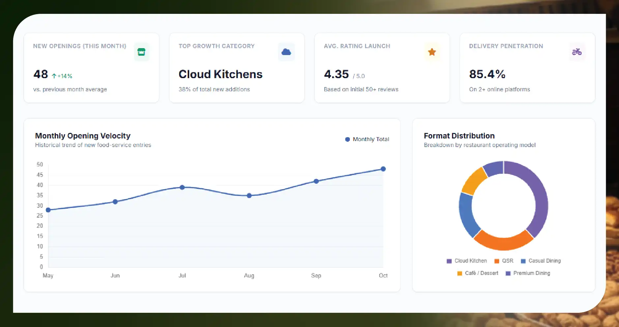
Task: Click "vs. previous month average" text
Action: [70, 89]
